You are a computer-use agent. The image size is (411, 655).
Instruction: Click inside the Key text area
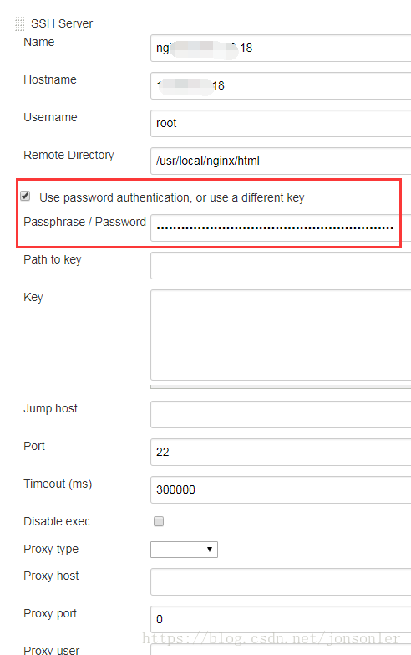281,335
